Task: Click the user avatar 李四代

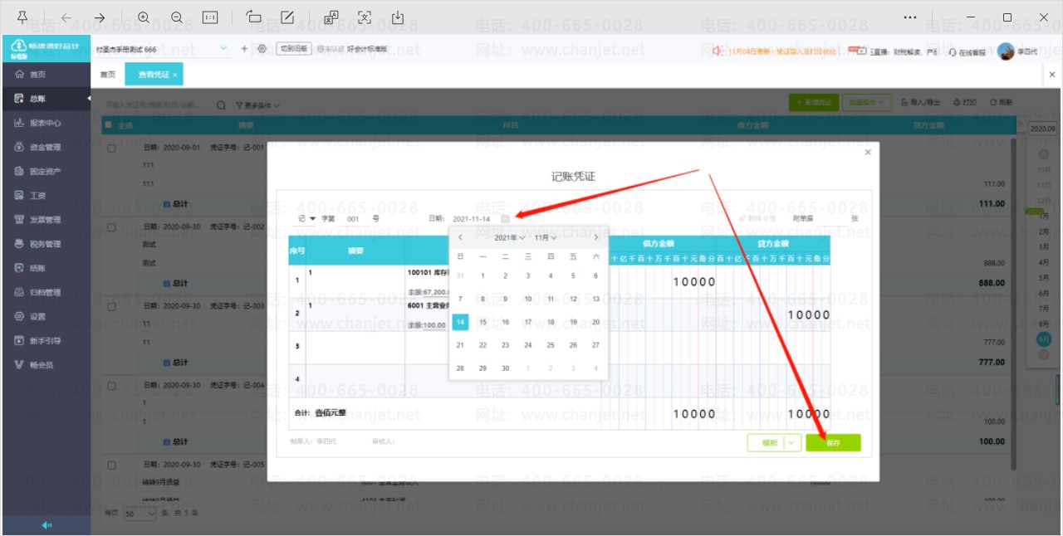Action: (1007, 51)
